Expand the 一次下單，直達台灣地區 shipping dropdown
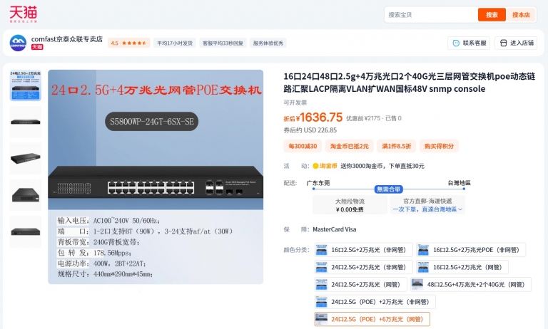Viewport: 548px width, 329px height. 427,209
